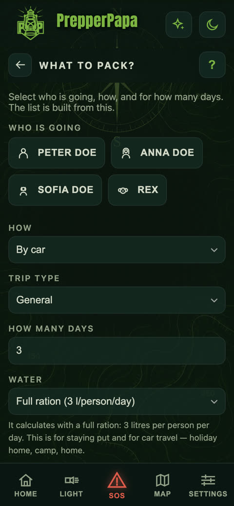This screenshot has width=234, height=506.
Task: Click the PrepperPapa lantern logo
Action: [30, 23]
